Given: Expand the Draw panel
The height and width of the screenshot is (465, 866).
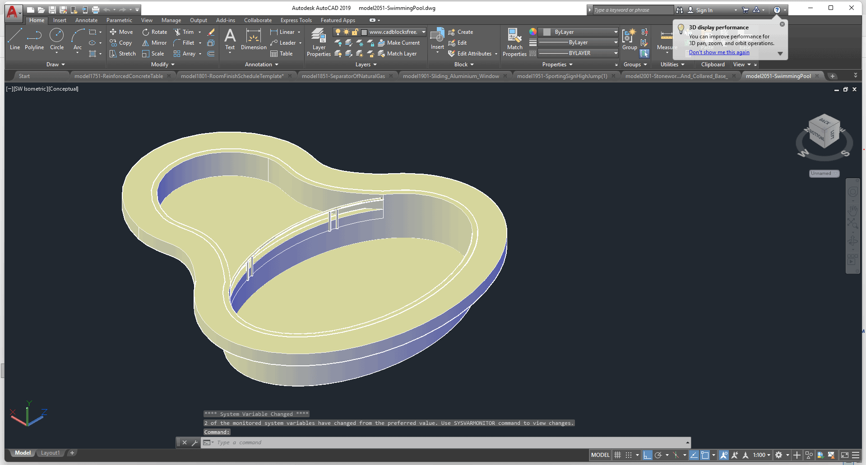Looking at the screenshot, I should pos(56,64).
